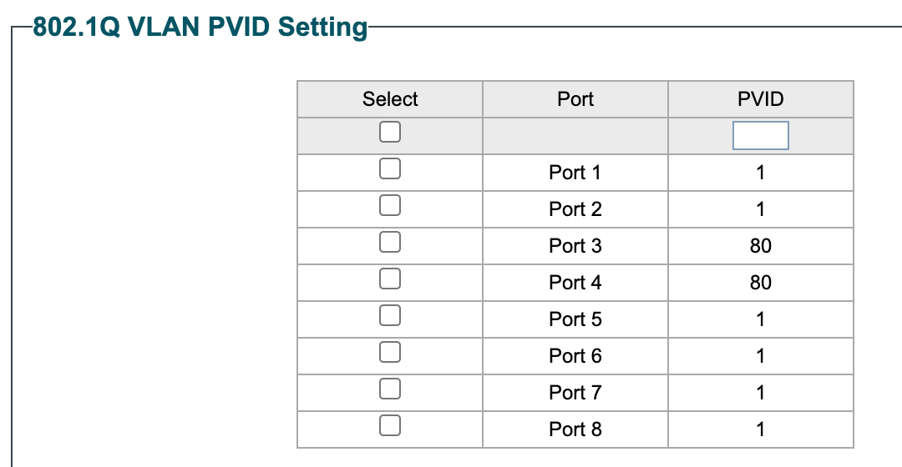Click the Port 3 label cell
This screenshot has height=467, width=902.
(x=575, y=246)
